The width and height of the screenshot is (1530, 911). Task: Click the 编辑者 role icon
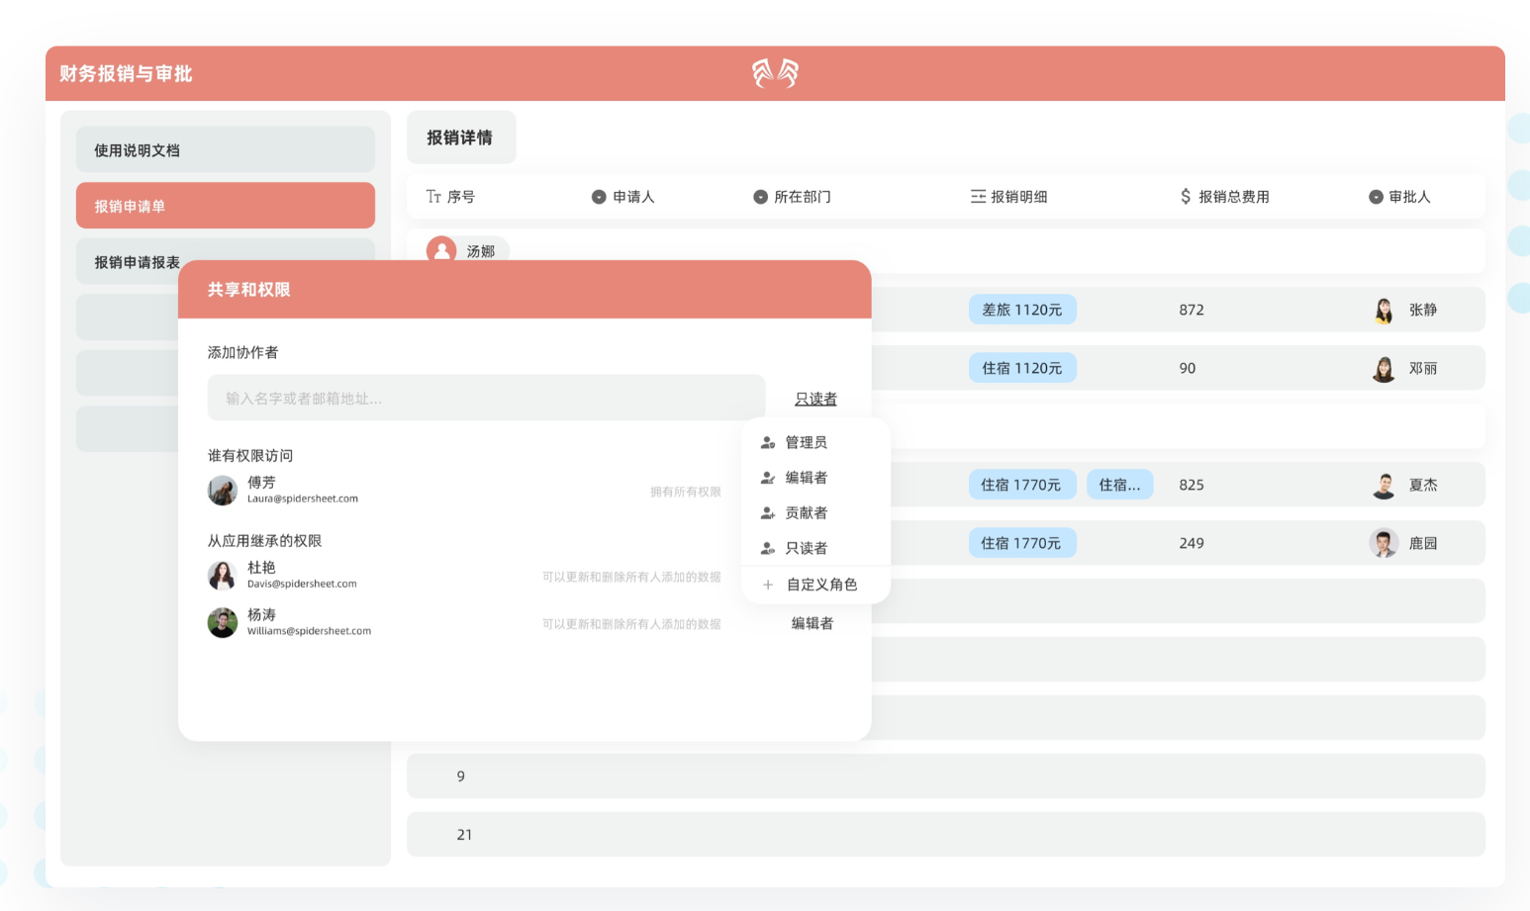click(767, 478)
